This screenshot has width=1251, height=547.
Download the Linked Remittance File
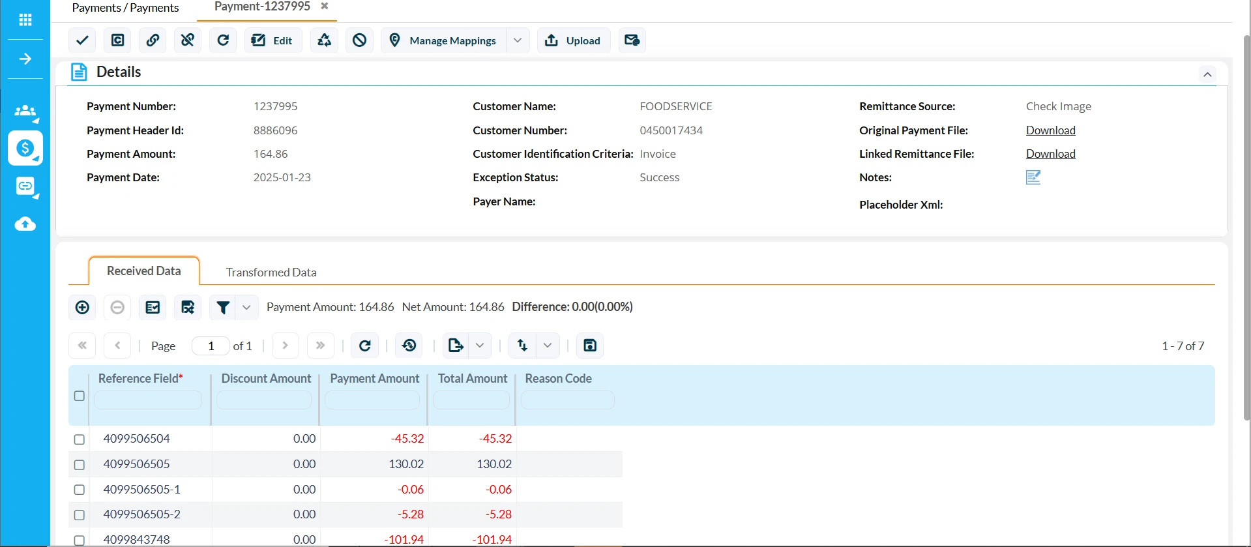(x=1050, y=154)
